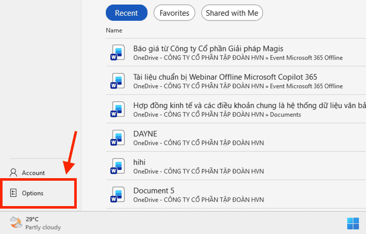Viewport: 366px width, 234px height.
Task: Click OneDrive location under Document 5
Action: [x=198, y=200]
